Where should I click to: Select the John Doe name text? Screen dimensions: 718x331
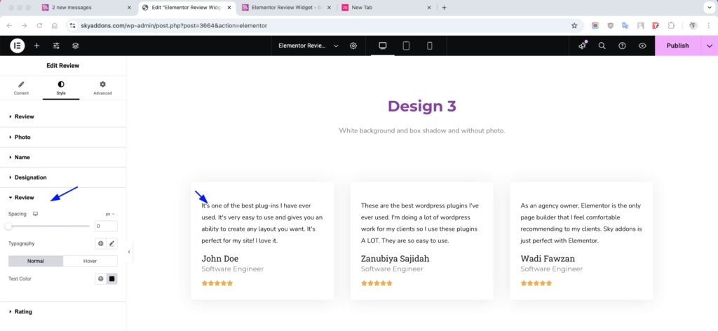click(219, 259)
